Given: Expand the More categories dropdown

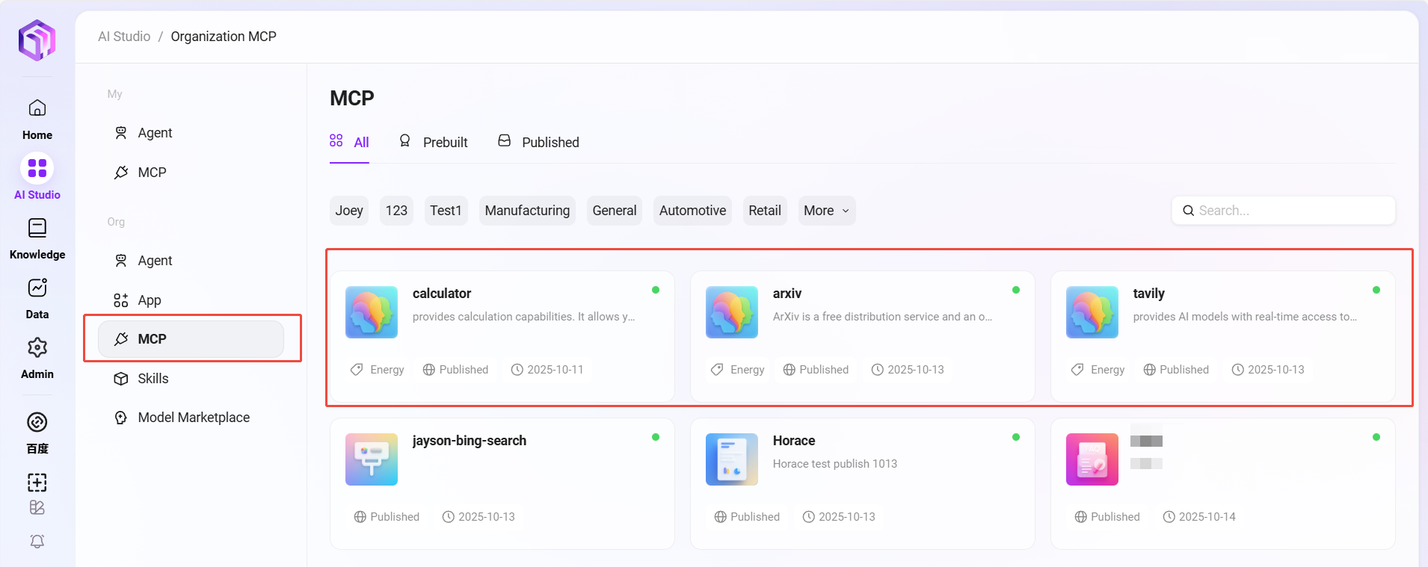Looking at the screenshot, I should (x=826, y=211).
